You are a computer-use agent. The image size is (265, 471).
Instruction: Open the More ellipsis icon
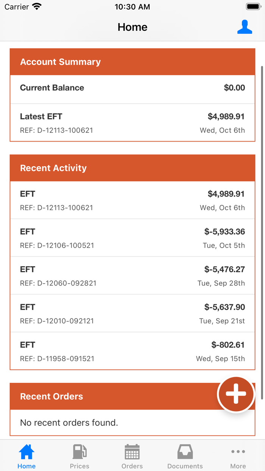[238, 451]
